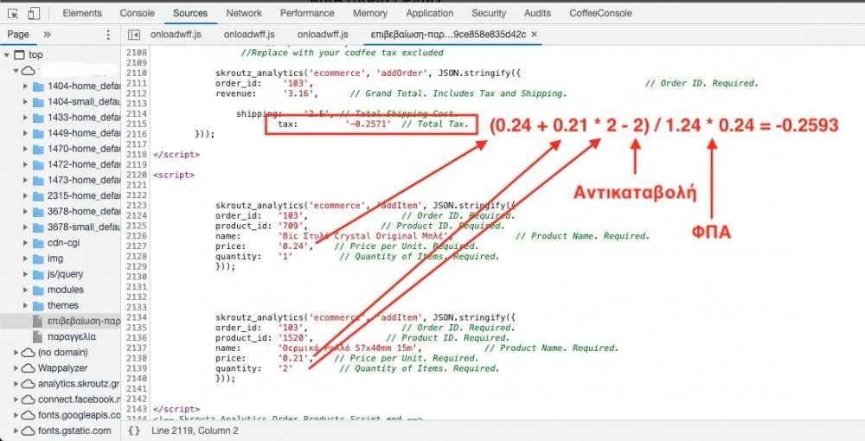The width and height of the screenshot is (865, 441).
Task: Switch to the Network tab
Action: click(x=244, y=13)
